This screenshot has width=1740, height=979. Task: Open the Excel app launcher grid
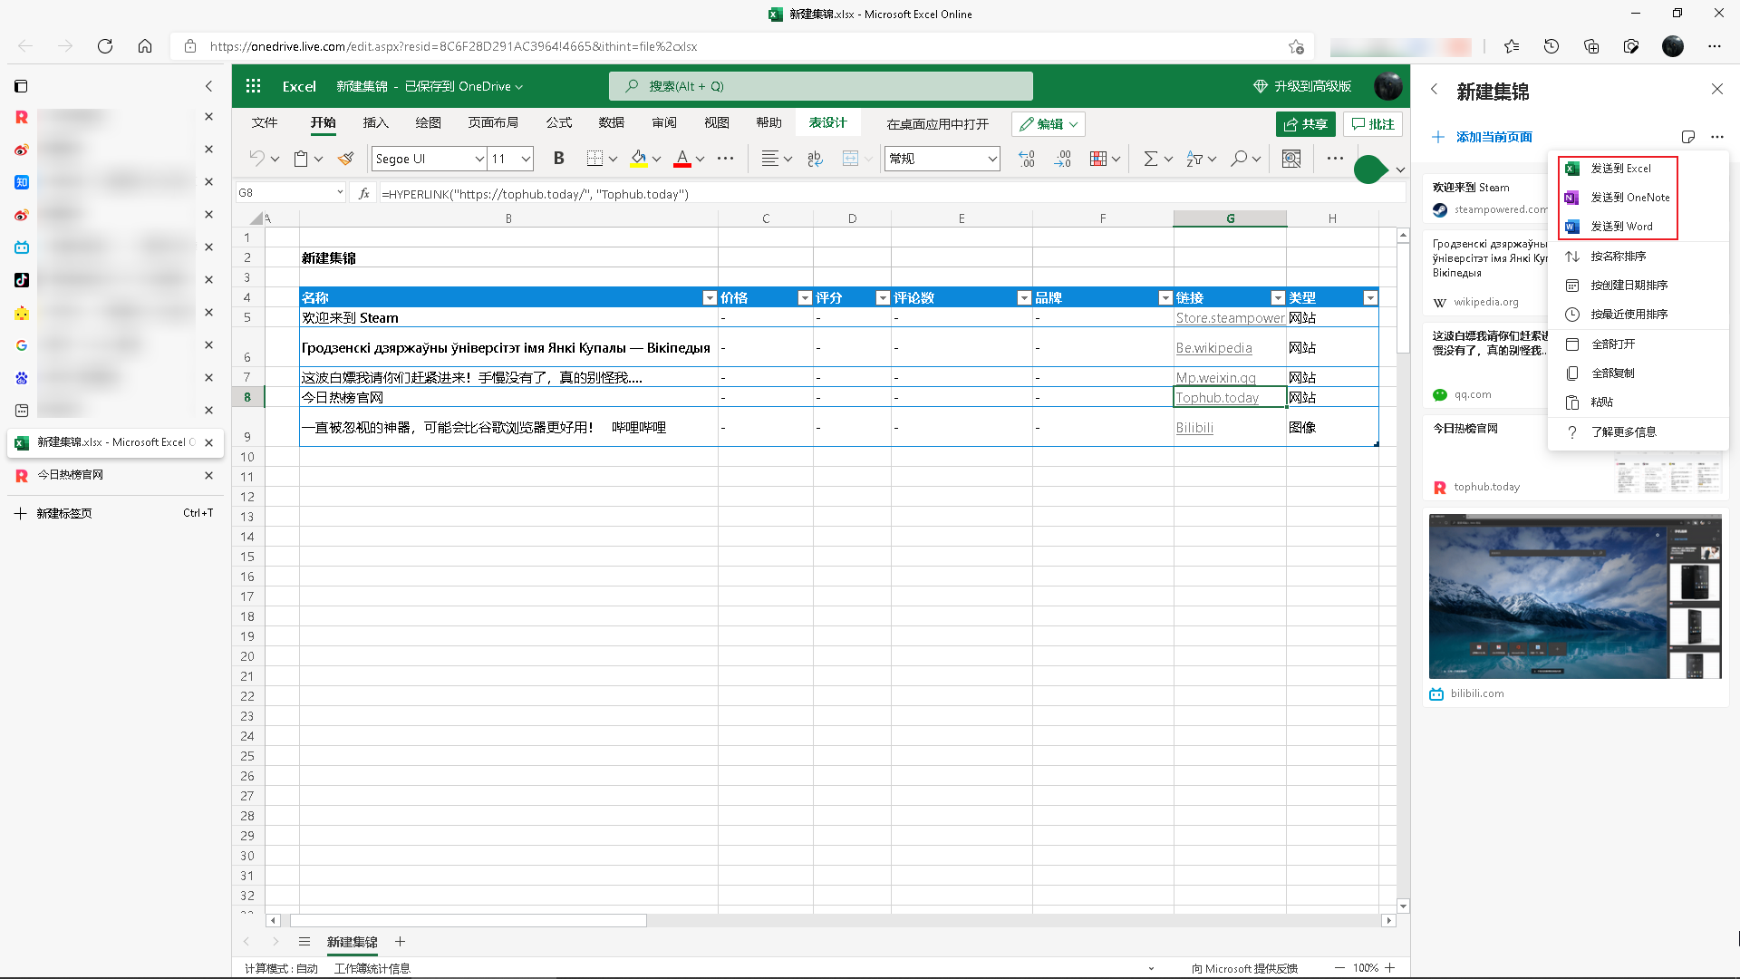[253, 86]
